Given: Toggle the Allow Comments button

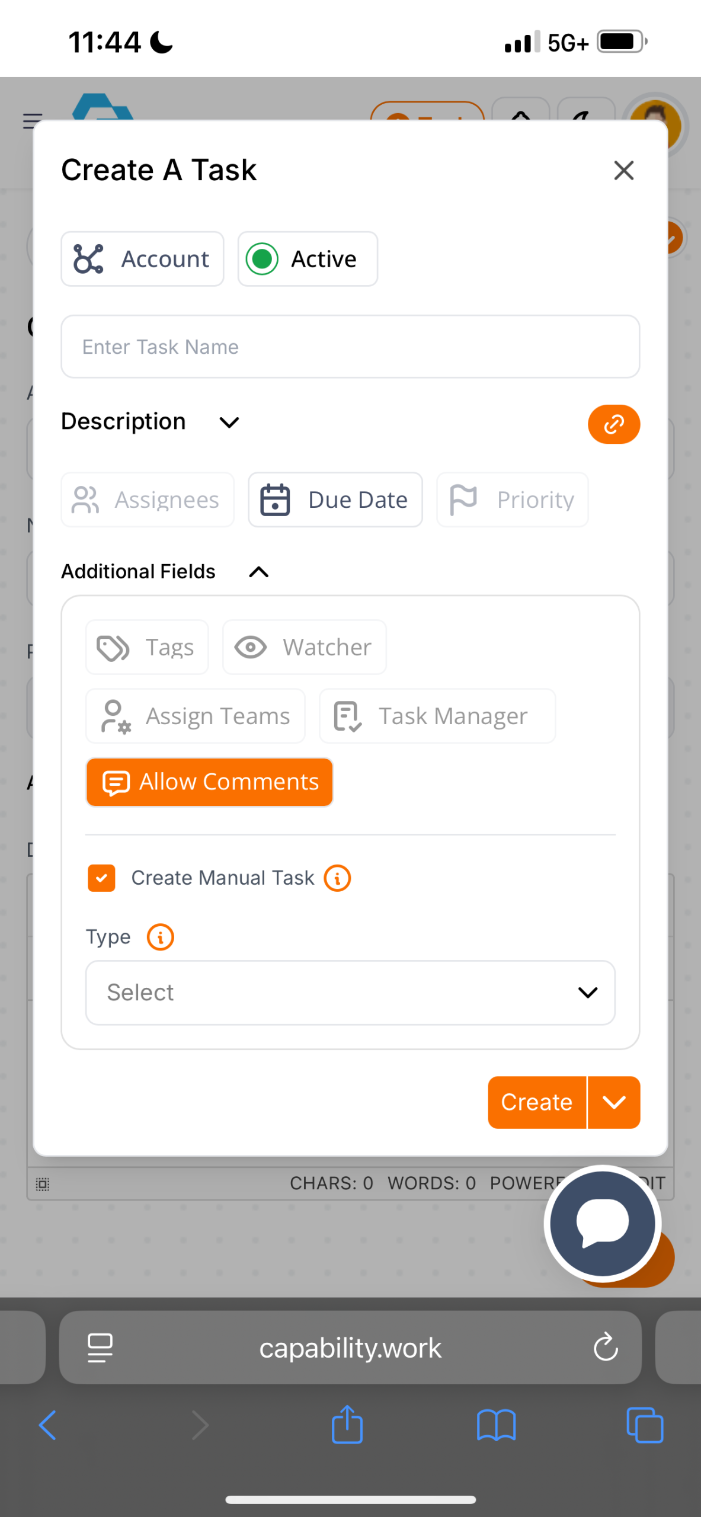Looking at the screenshot, I should click(209, 782).
